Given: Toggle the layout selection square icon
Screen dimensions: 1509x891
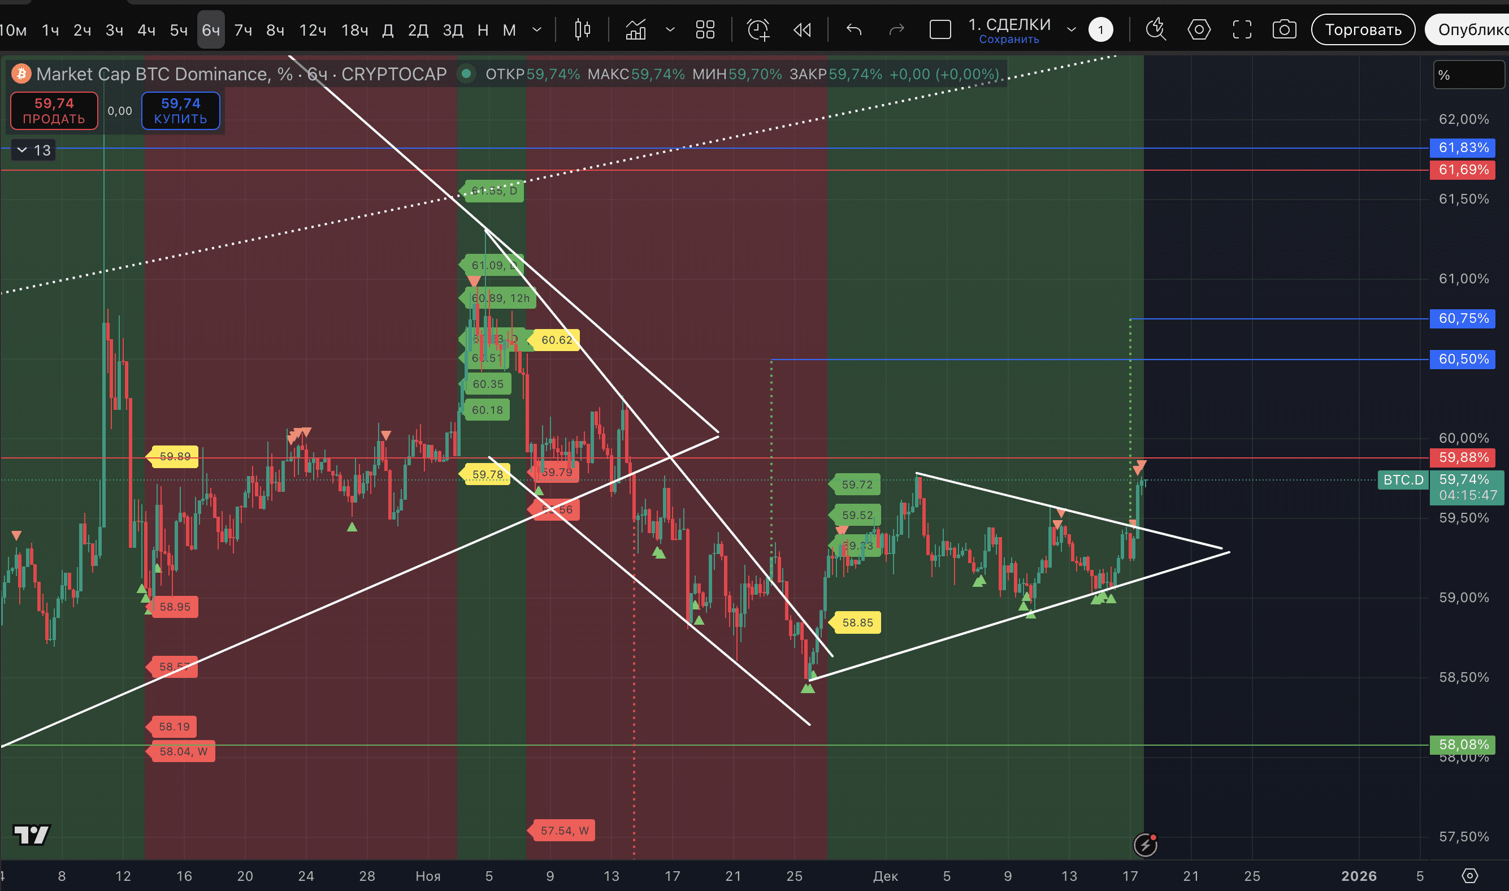Looking at the screenshot, I should pyautogui.click(x=940, y=29).
